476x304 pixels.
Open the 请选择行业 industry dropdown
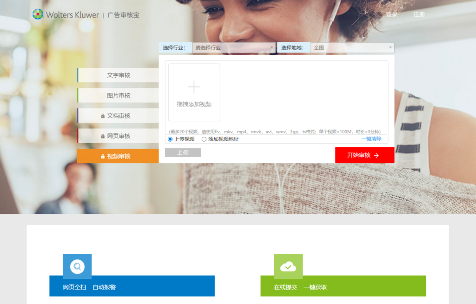(234, 47)
